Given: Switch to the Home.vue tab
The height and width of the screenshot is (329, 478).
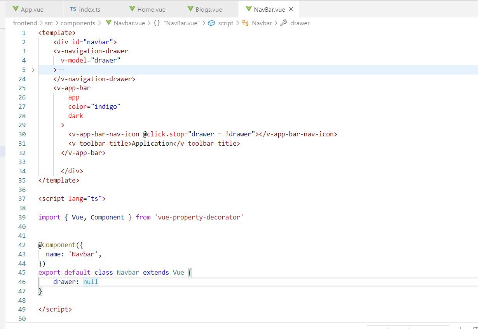Looking at the screenshot, I should (151, 9).
